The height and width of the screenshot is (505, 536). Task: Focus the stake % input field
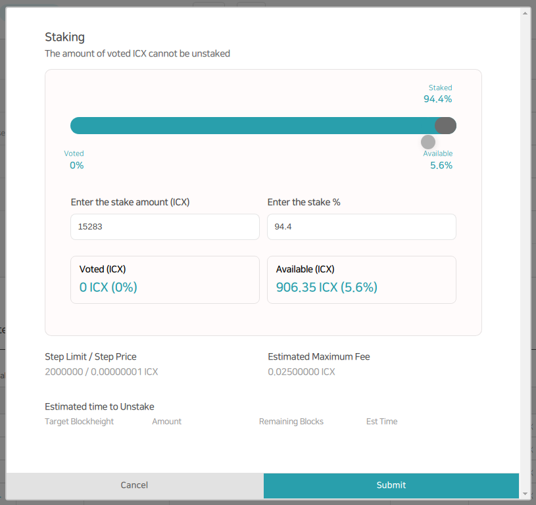coord(361,227)
